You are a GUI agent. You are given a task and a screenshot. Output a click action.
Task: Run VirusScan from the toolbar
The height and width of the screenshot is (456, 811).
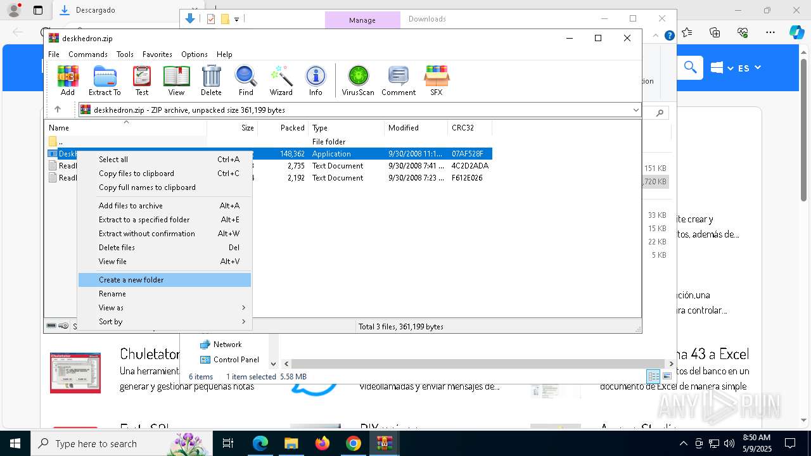pyautogui.click(x=358, y=80)
